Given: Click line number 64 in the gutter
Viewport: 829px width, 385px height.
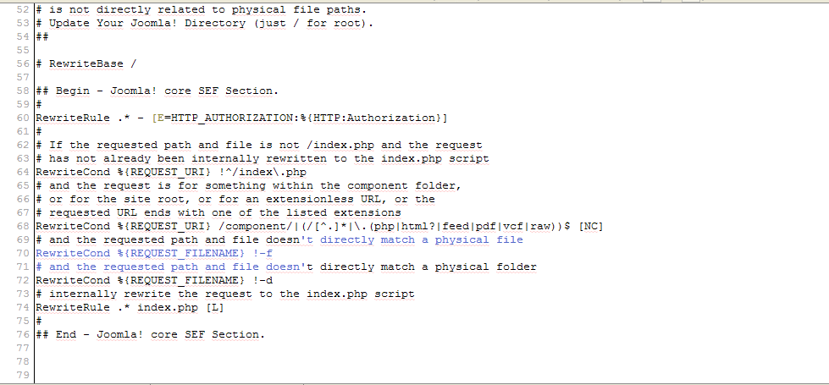Looking at the screenshot, I should pyautogui.click(x=22, y=172).
